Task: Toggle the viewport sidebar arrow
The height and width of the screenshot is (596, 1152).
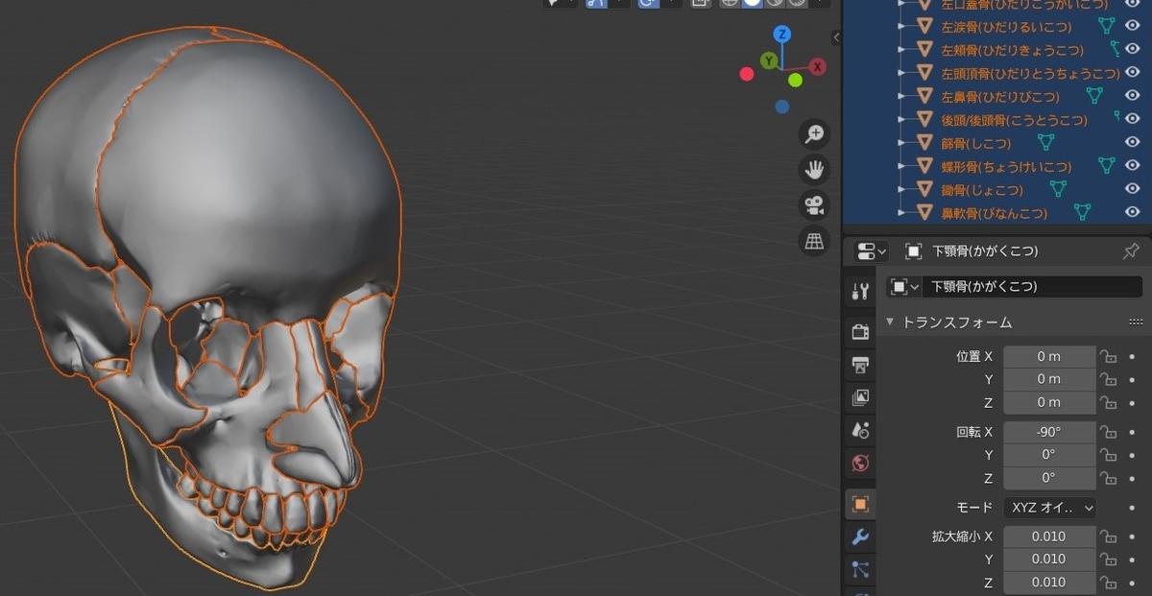Action: (x=835, y=37)
